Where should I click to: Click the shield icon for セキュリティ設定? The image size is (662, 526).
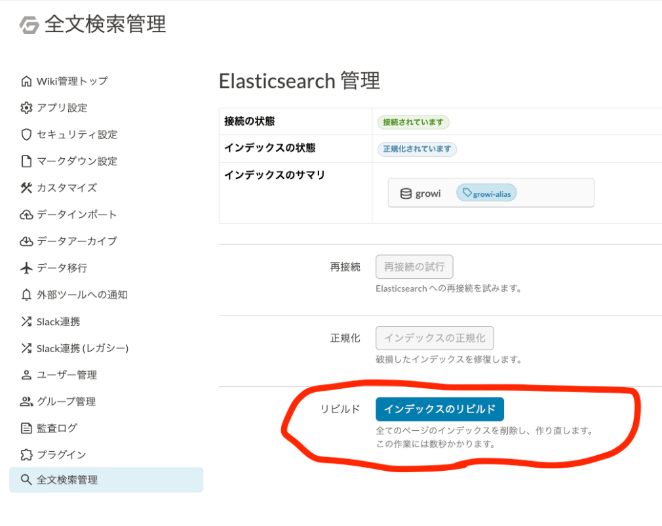26,134
